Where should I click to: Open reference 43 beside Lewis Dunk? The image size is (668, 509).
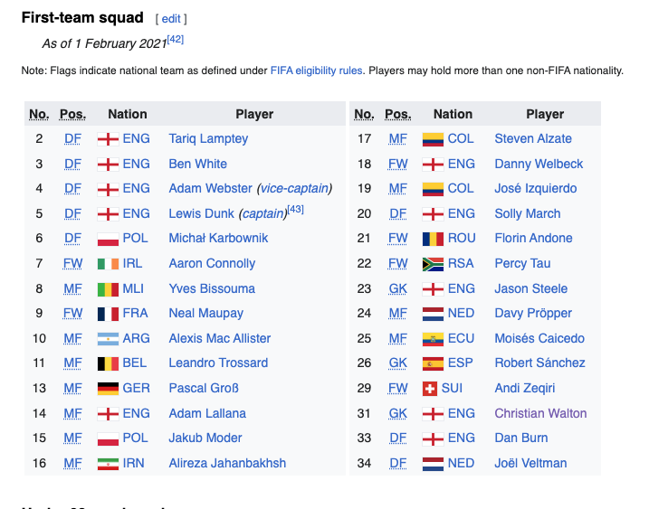[x=296, y=209]
